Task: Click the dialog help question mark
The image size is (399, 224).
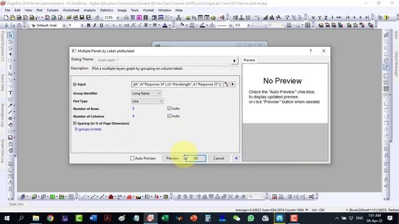Action: [310, 51]
